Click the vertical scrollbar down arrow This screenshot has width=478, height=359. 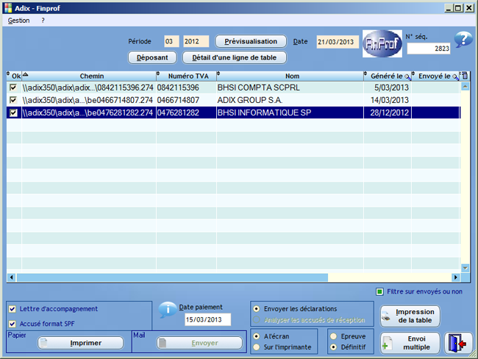465,268
